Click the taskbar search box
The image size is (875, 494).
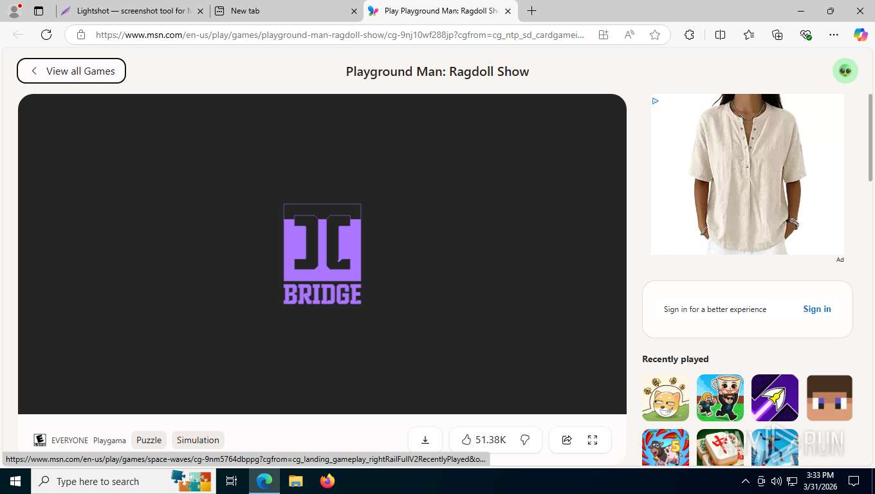[x=124, y=481]
